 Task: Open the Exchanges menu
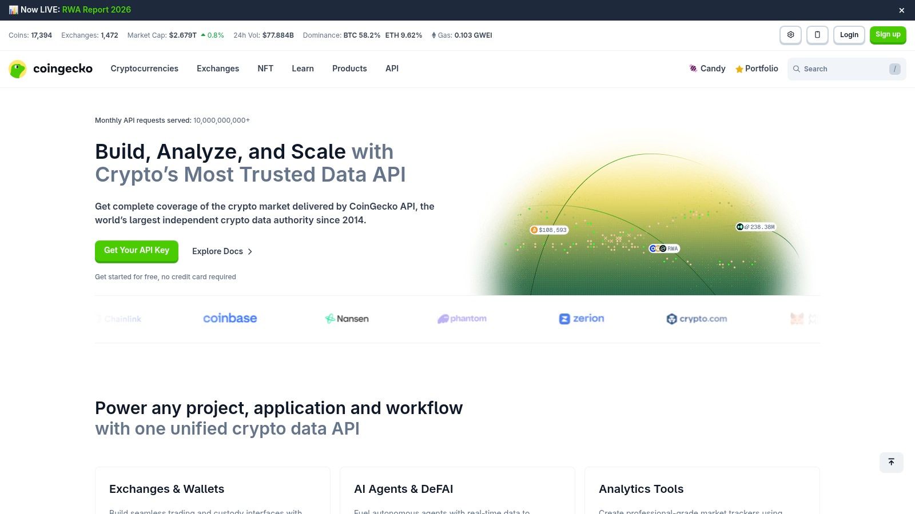[218, 69]
